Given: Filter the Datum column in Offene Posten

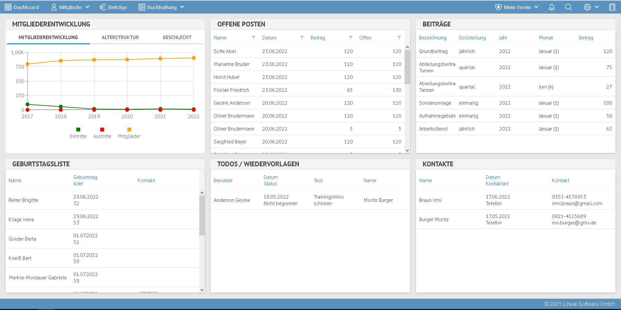Looking at the screenshot, I should pyautogui.click(x=302, y=38).
